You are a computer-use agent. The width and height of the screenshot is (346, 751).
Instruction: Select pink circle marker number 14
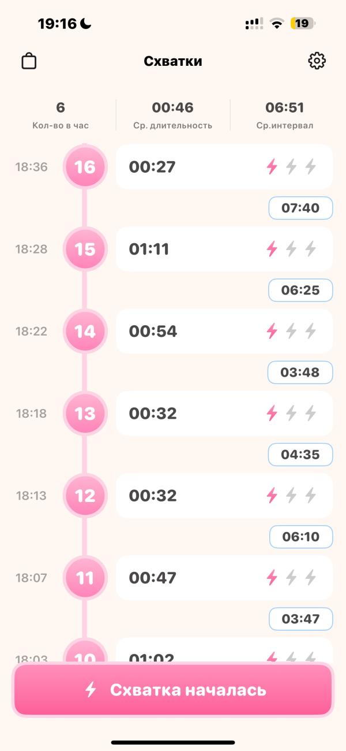click(85, 331)
